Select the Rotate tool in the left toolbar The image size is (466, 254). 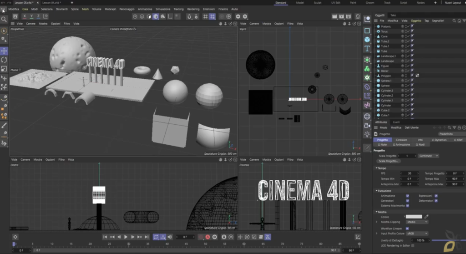click(4, 60)
